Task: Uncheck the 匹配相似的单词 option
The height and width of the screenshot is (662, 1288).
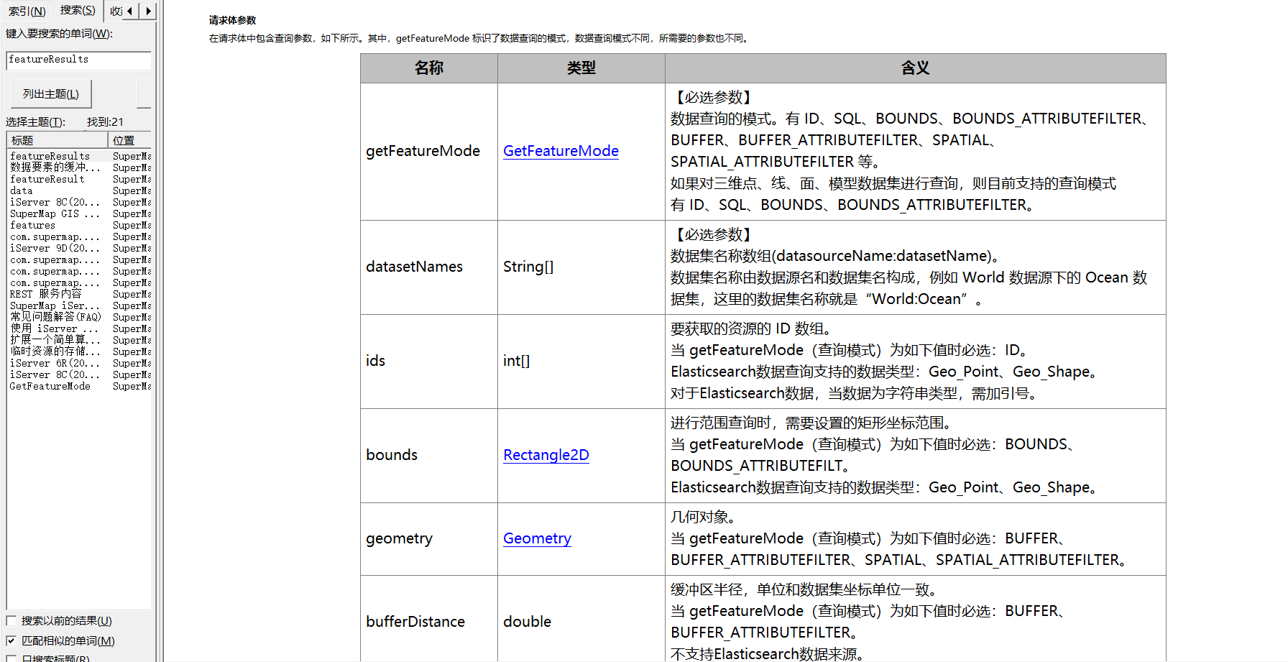Action: click(x=11, y=641)
